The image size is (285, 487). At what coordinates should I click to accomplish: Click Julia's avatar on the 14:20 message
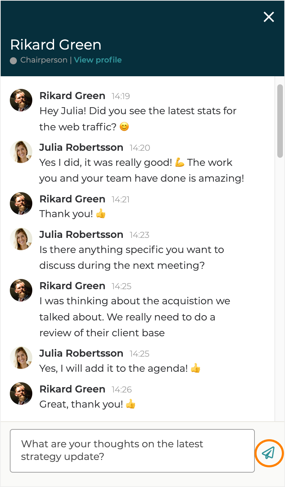point(21,152)
